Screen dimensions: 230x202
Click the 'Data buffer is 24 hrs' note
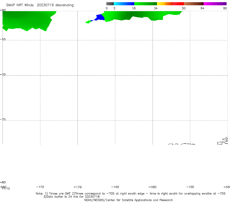[x=71, y=197]
